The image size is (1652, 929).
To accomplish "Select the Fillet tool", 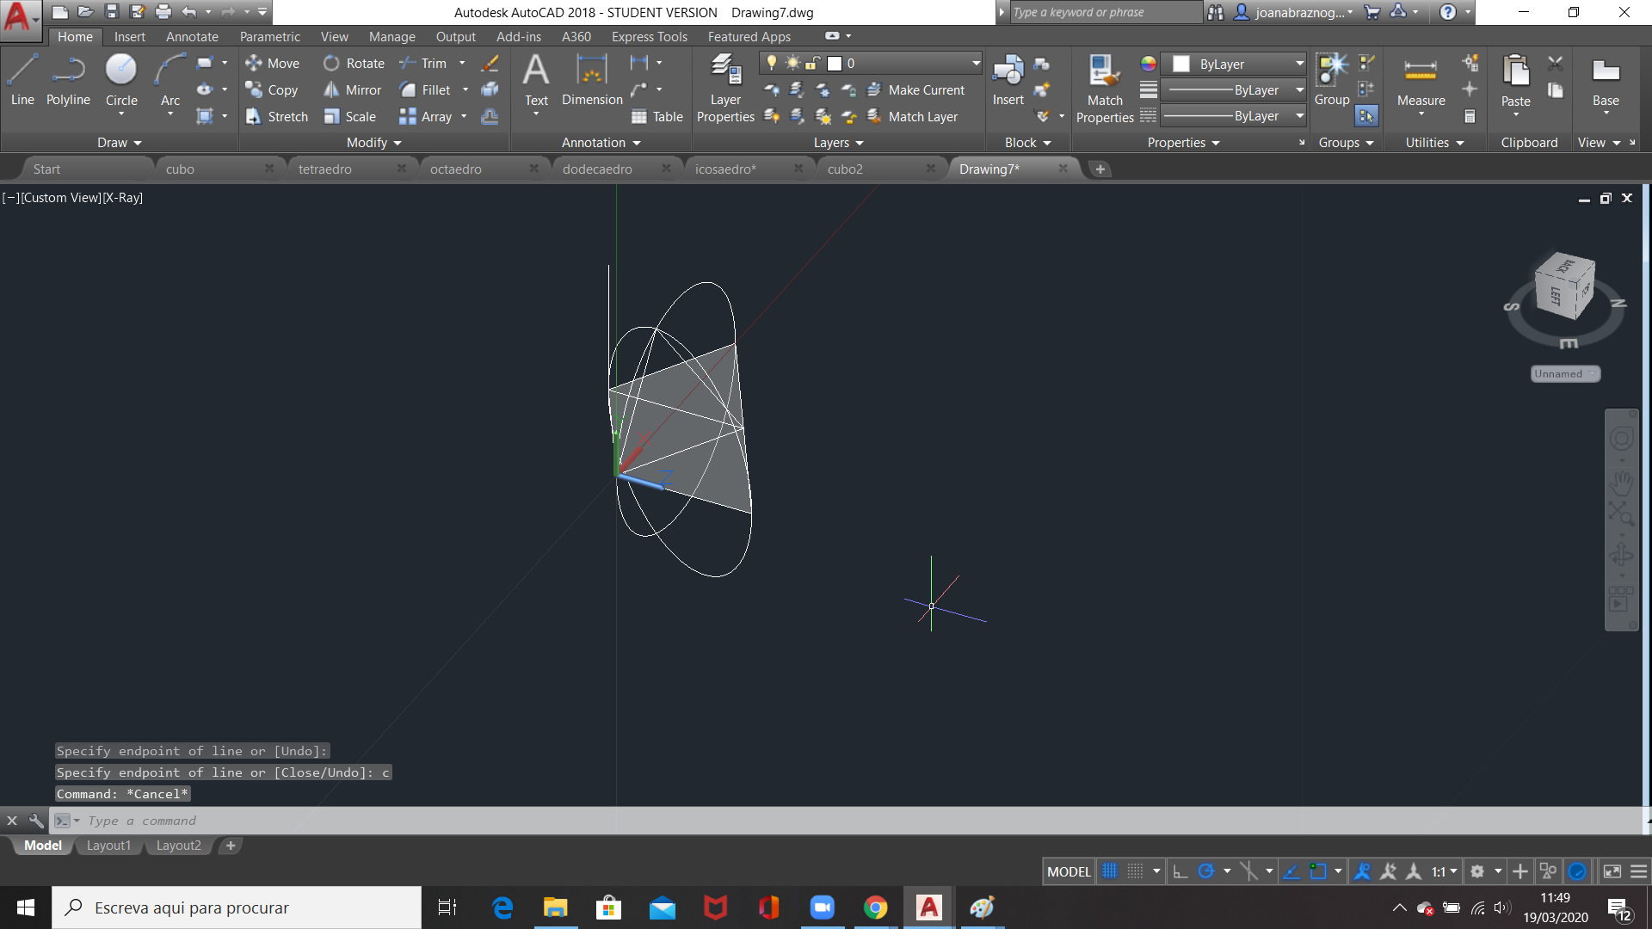I will (425, 89).
